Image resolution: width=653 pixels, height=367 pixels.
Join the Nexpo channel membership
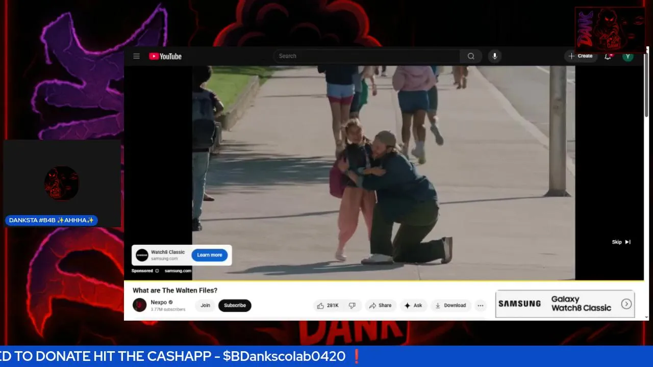tap(205, 305)
